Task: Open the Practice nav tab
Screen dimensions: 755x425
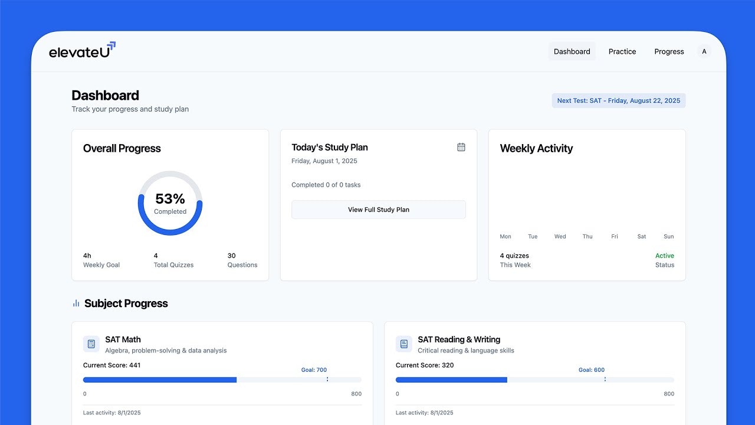Action: pos(622,51)
